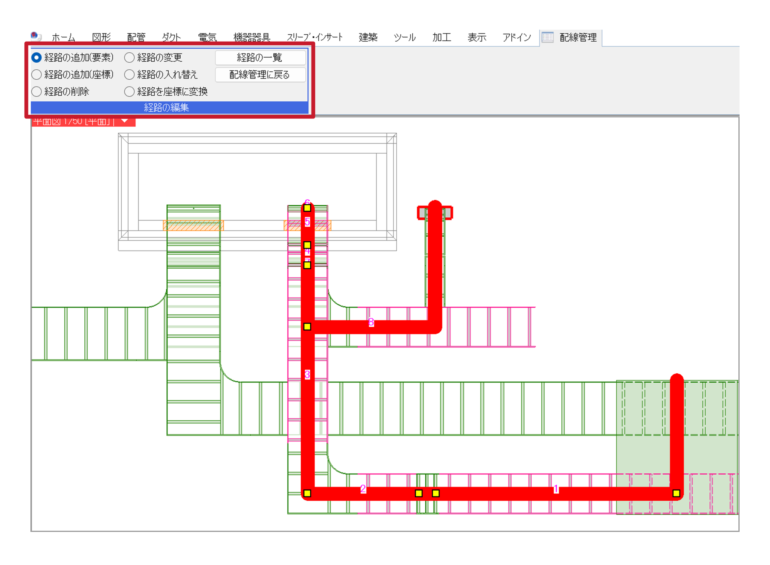The height and width of the screenshot is (565, 770).
Task: Select 経路を座標に変換 radio option
Action: pos(129,92)
